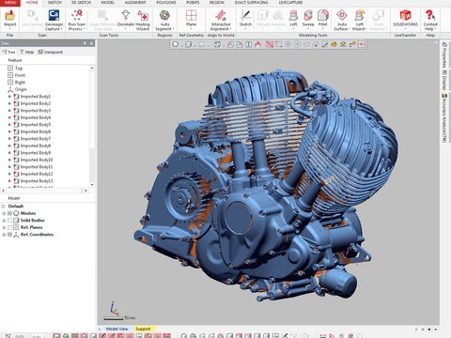The width and height of the screenshot is (451, 338).
Task: Click the SOLIDWORKS LiveTransfer icon
Action: click(x=405, y=18)
